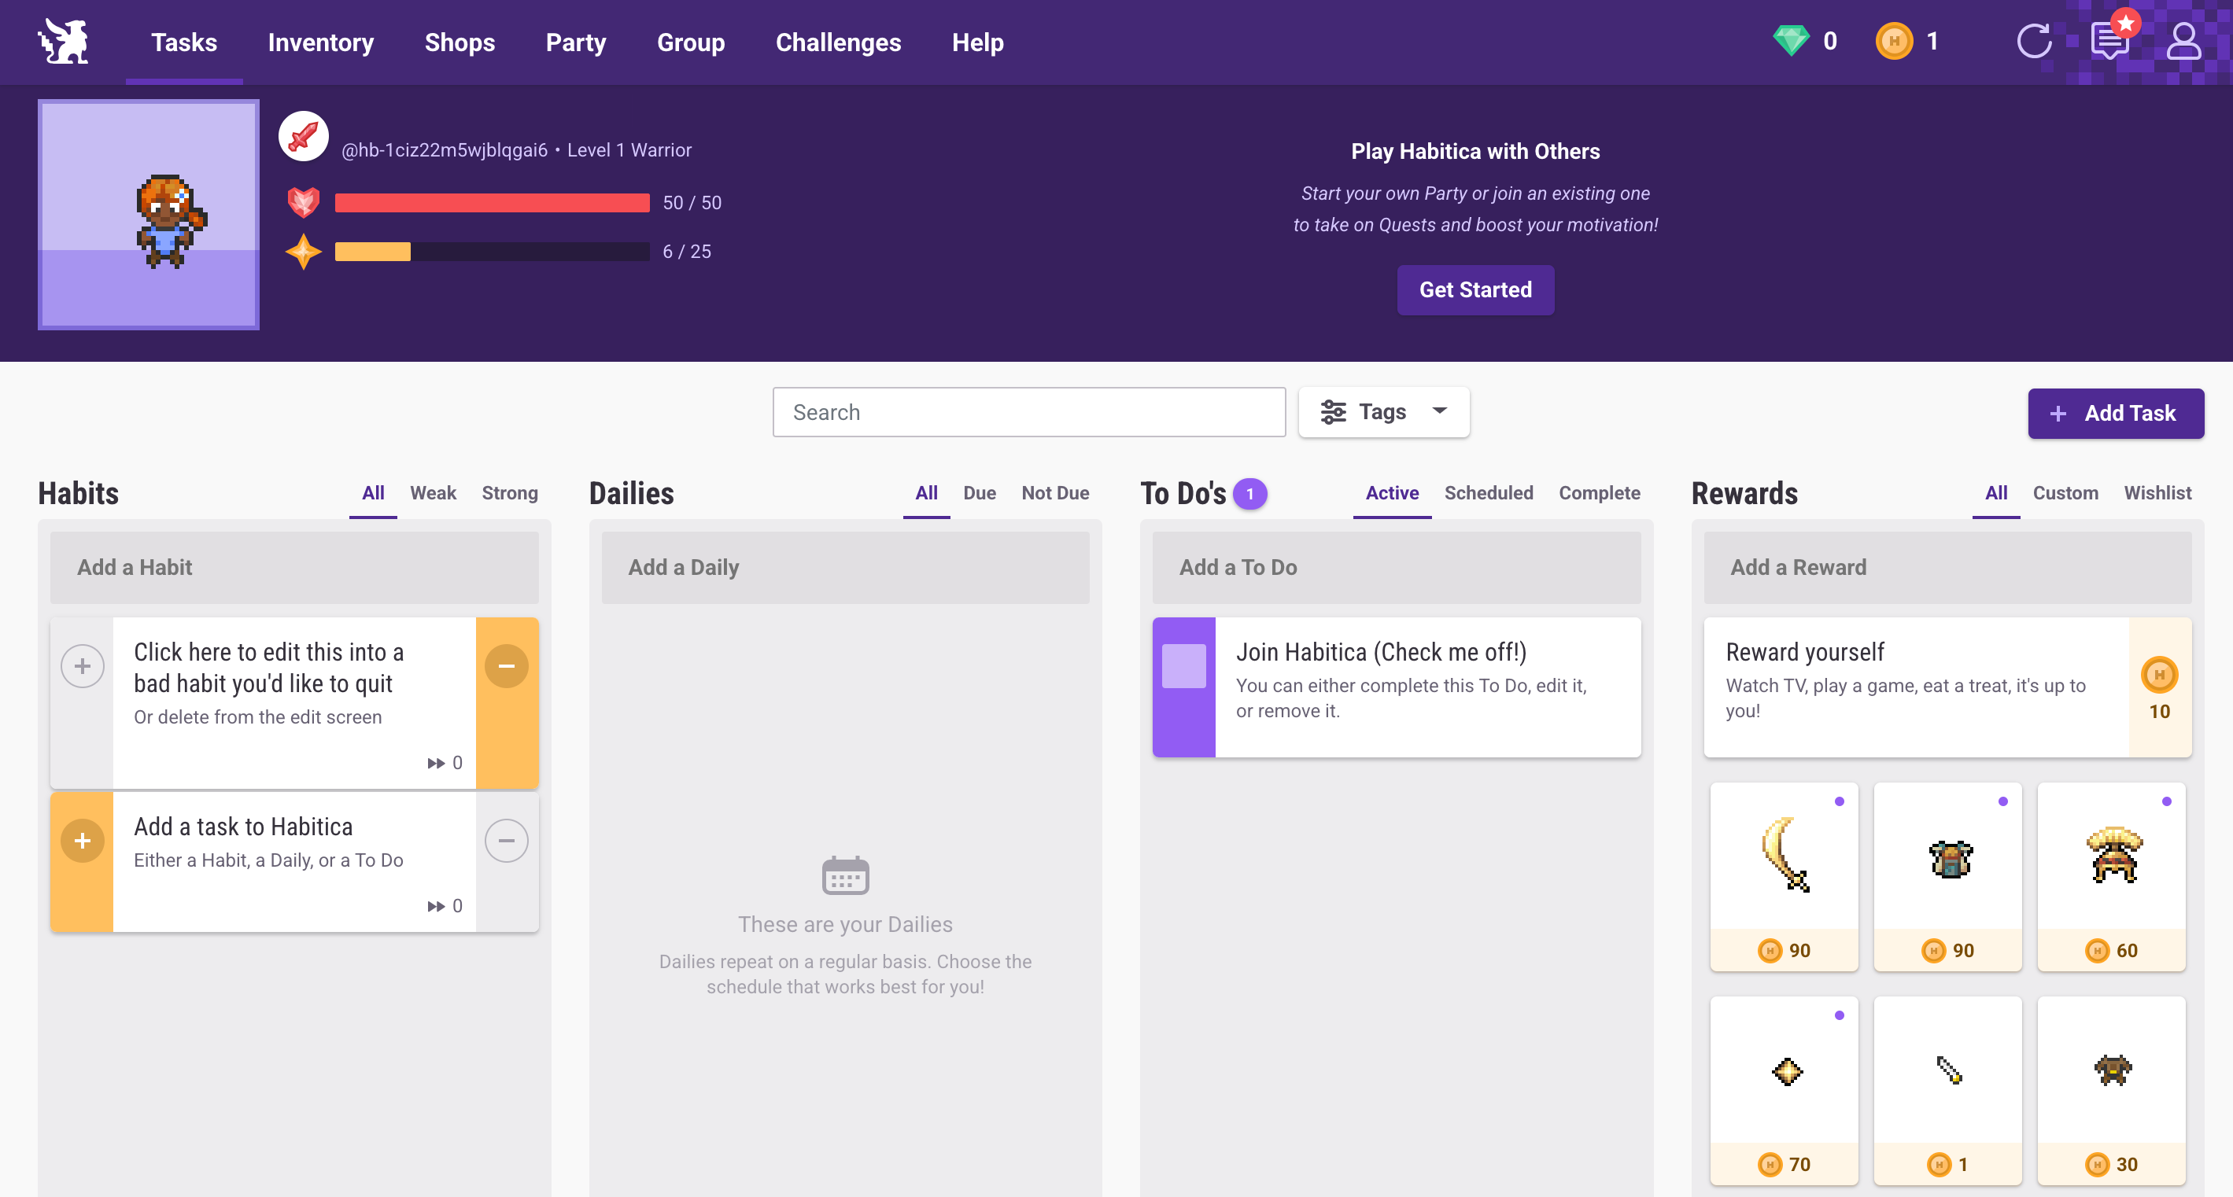This screenshot has height=1197, width=2233.
Task: Filter Rewards by Wishlist
Action: point(2157,492)
